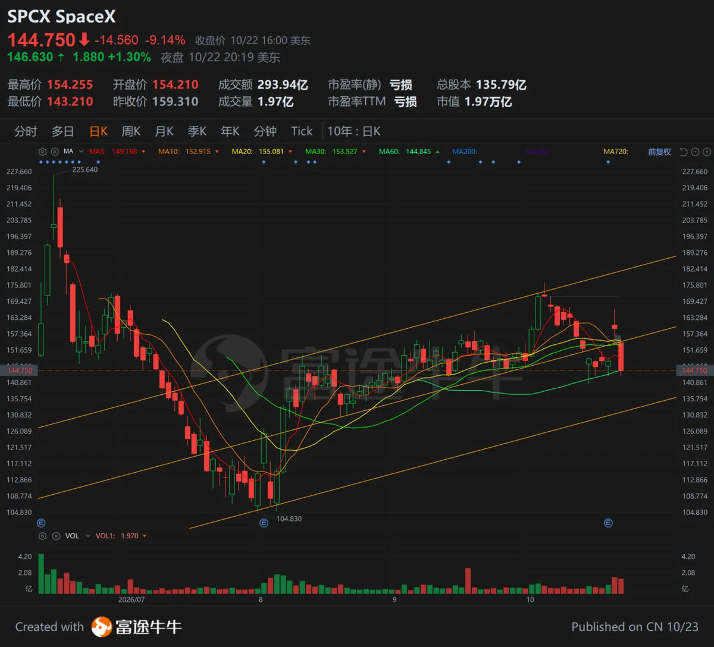Screen dimensions: 714x647
Task: Switch to the 多日 multi-day tab
Action: click(62, 131)
